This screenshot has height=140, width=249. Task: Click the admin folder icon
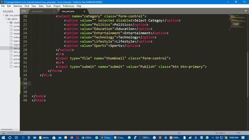click(9, 19)
